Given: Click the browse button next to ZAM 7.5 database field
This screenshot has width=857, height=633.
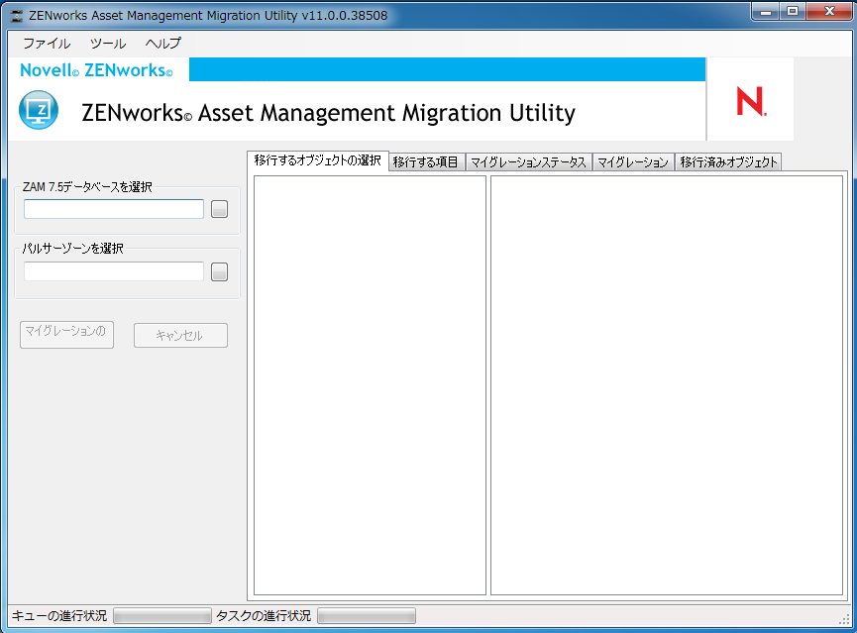Looking at the screenshot, I should coord(219,209).
